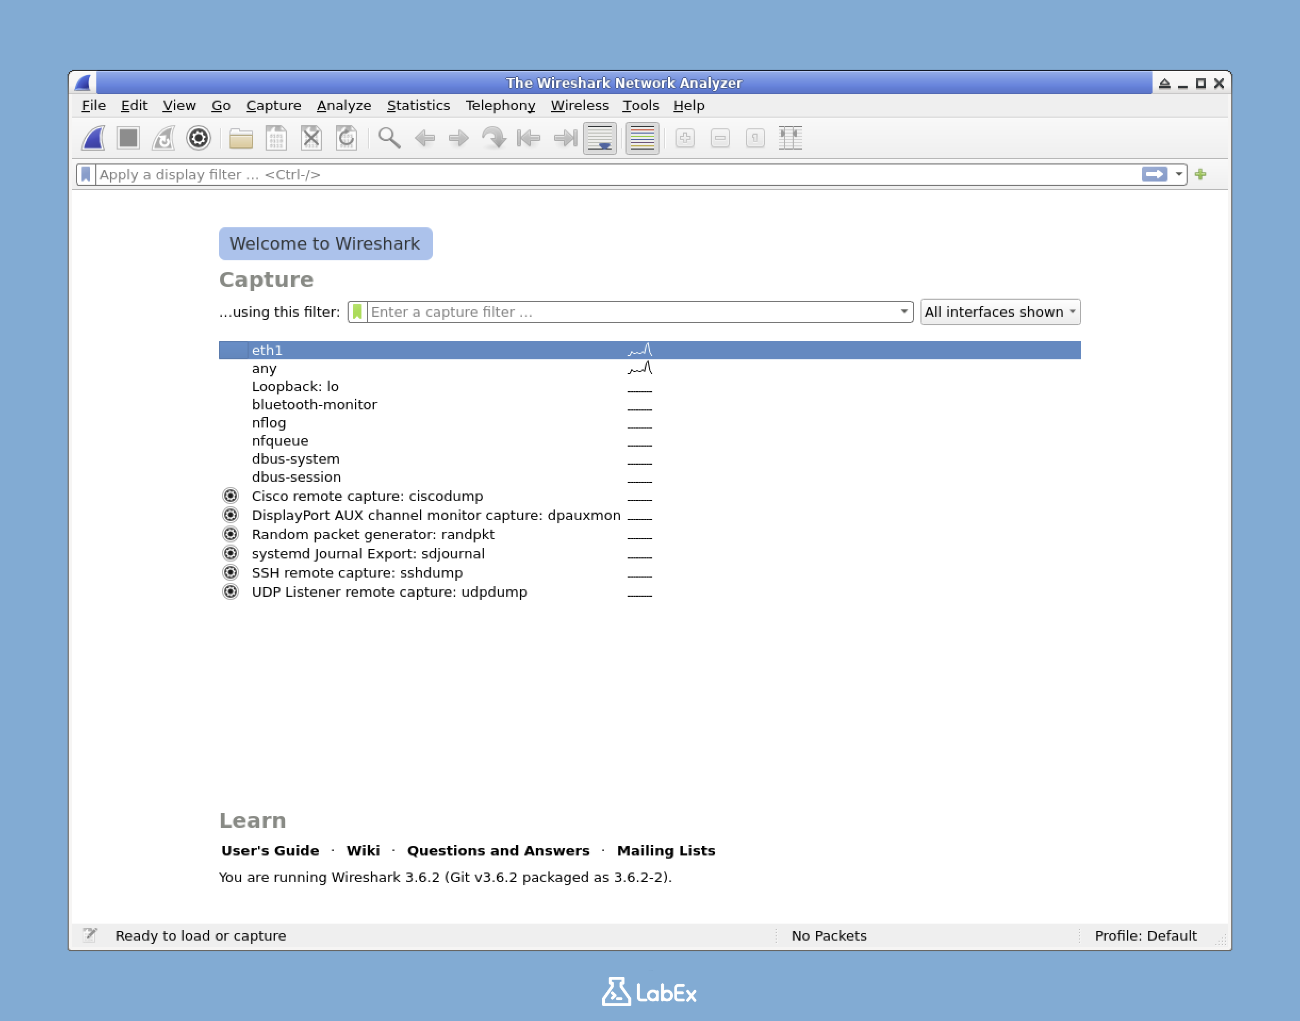Toggle auto-scroll in live capture
1300x1021 pixels.
point(599,137)
